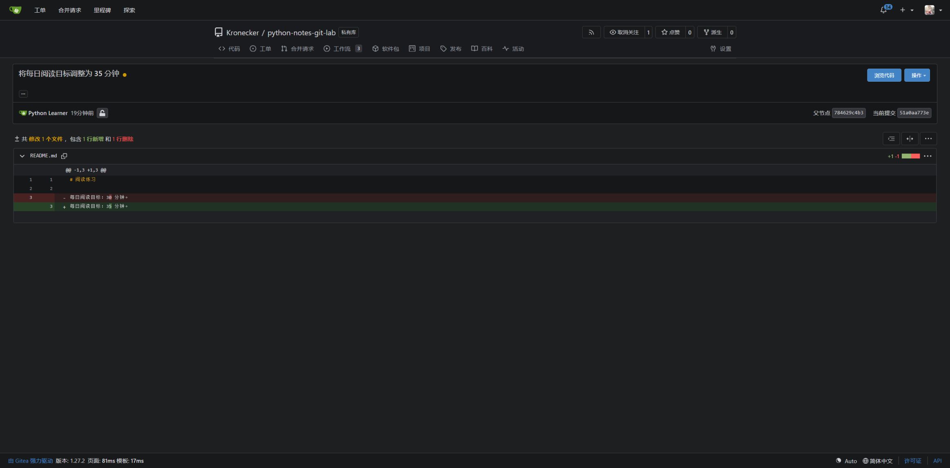Copy the README.md file path
Viewport: 950px width, 468px height.
point(64,156)
